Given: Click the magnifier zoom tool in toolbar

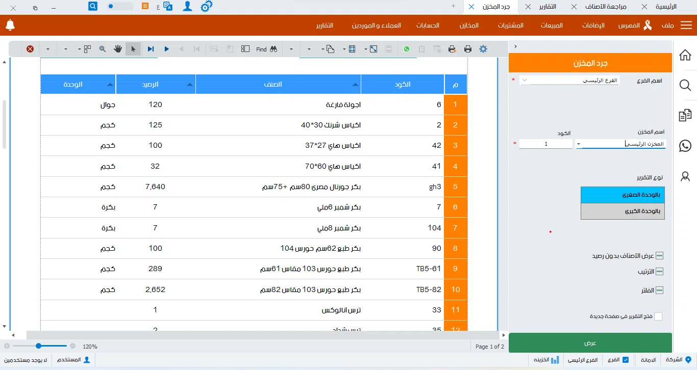Looking at the screenshot, I should coord(103,49).
